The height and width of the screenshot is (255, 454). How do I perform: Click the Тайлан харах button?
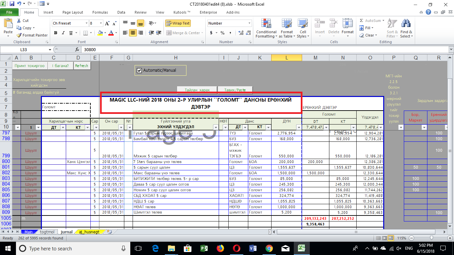pos(197,90)
